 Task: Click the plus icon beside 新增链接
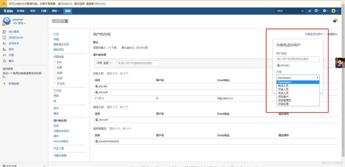coord(4,84)
